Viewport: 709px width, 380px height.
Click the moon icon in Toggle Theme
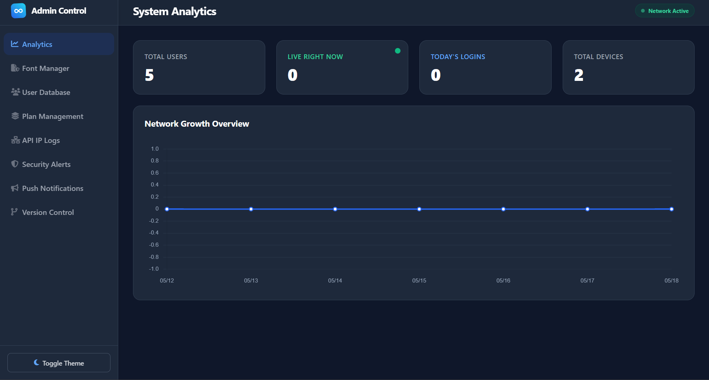[x=37, y=363]
